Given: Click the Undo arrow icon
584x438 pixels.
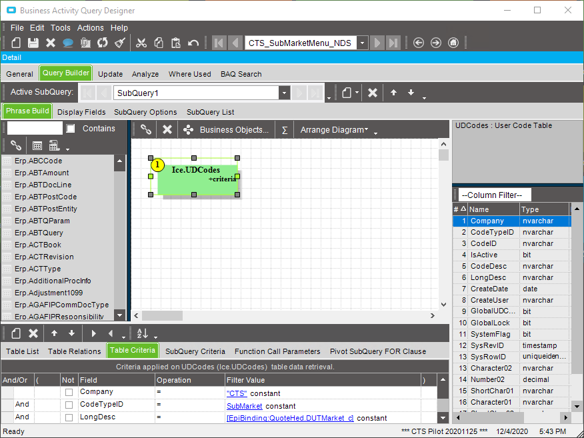Looking at the screenshot, I should click(x=193, y=43).
